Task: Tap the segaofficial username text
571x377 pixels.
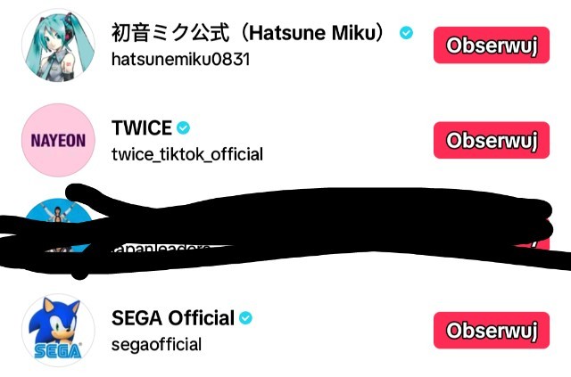Action: click(x=156, y=344)
